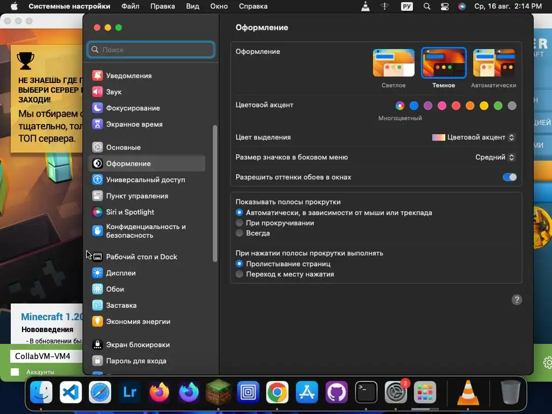This screenshot has width=552, height=414.
Task: Open the Правка menu
Action: [x=163, y=6]
